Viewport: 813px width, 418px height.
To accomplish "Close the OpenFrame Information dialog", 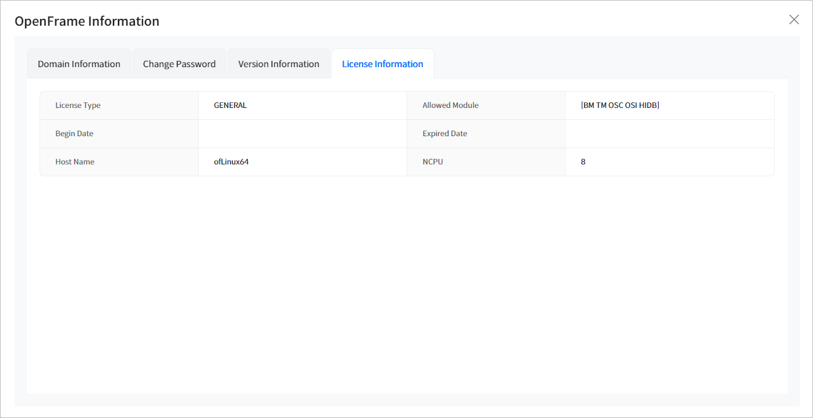I will click(794, 19).
